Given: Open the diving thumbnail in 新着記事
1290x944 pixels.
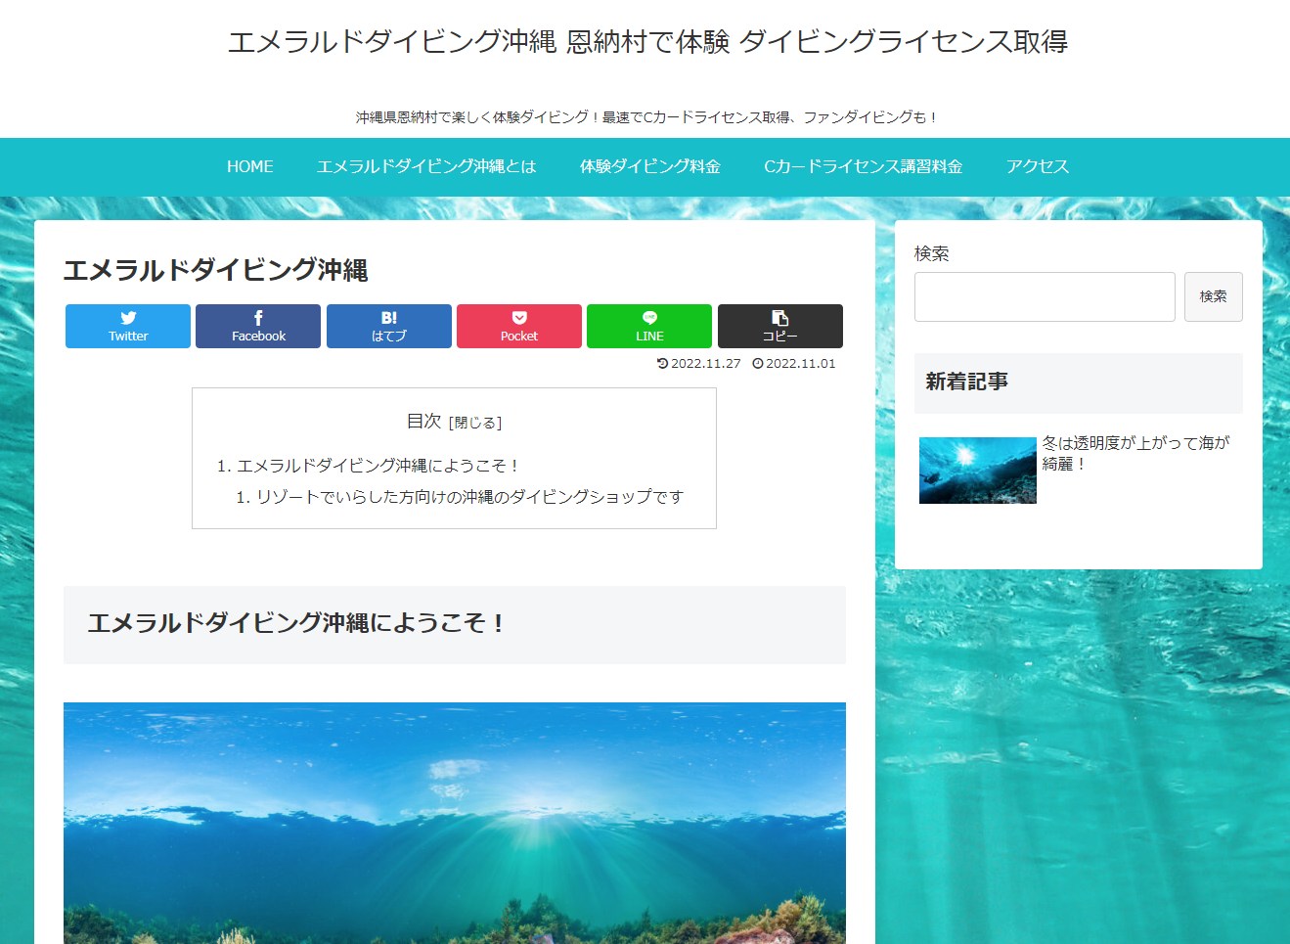Looking at the screenshot, I should pos(978,471).
